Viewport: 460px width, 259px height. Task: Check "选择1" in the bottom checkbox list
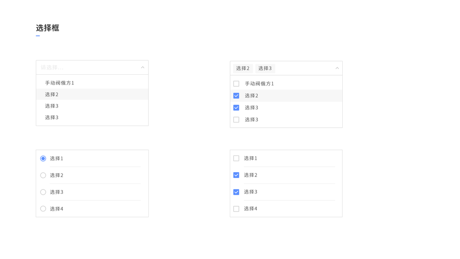click(236, 158)
